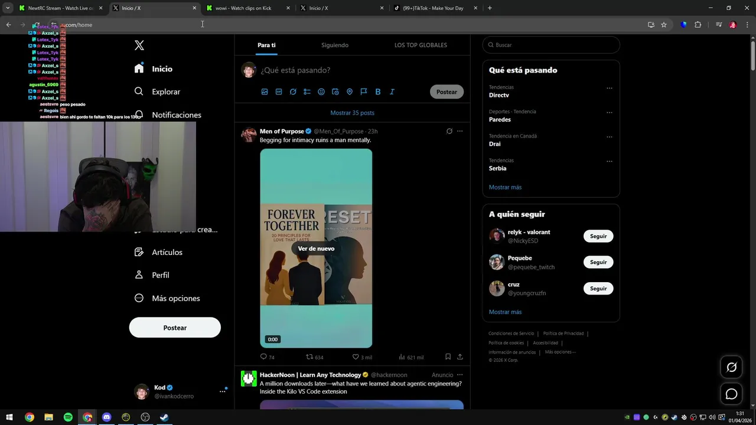Open Notificaciones in sidebar
This screenshot has width=756, height=425.
pyautogui.click(x=168, y=115)
